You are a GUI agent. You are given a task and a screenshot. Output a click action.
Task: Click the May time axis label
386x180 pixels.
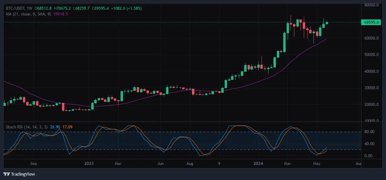317,163
